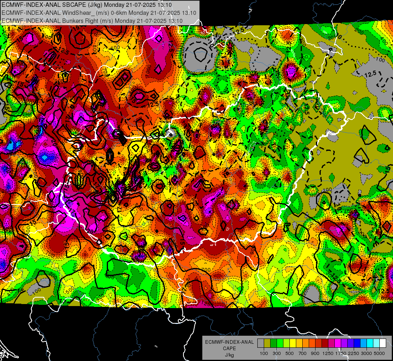Select the olive legend swatch after 100

pyautogui.click(x=267, y=343)
